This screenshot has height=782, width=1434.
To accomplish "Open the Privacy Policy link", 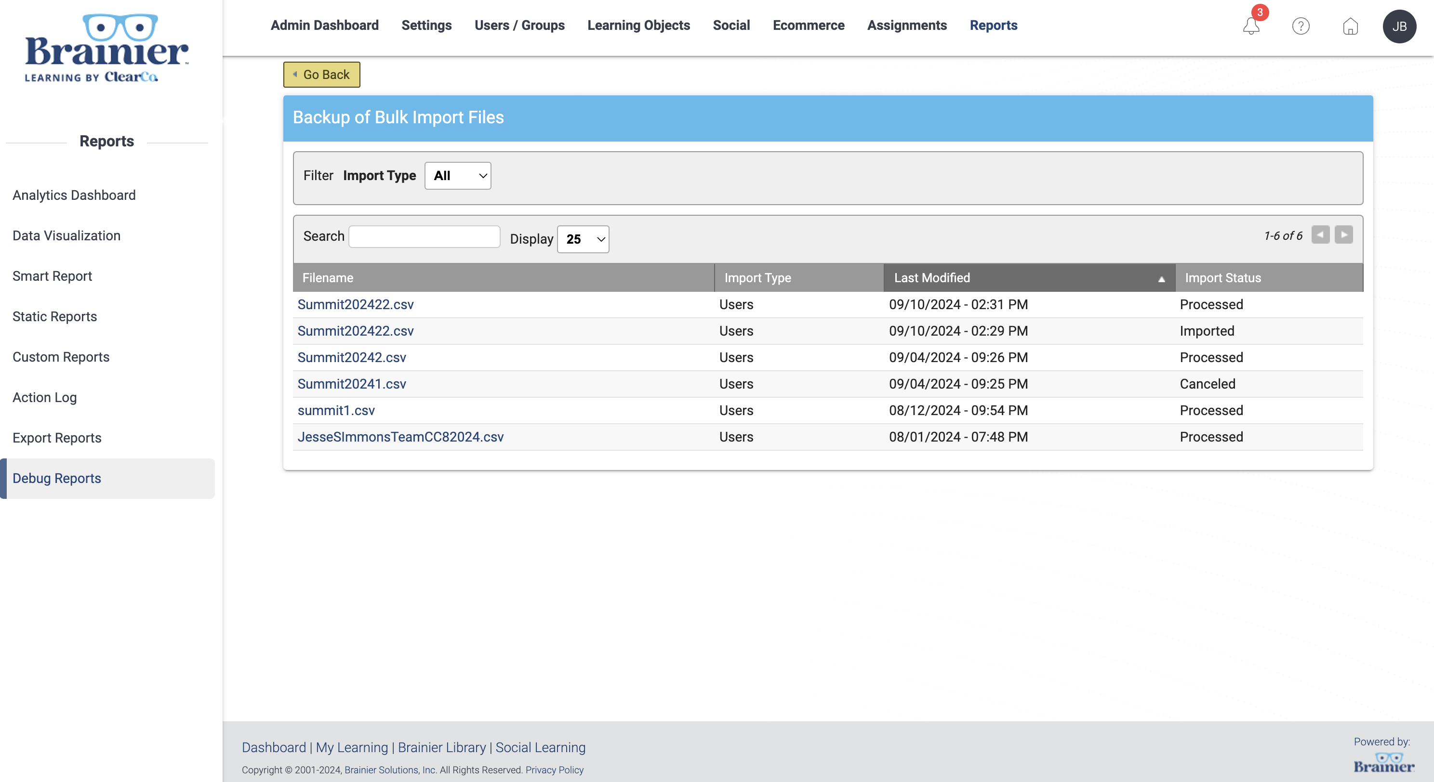I will 554,770.
